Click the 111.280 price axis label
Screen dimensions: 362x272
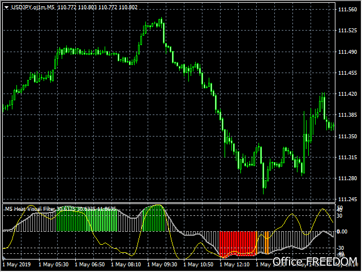(x=347, y=178)
